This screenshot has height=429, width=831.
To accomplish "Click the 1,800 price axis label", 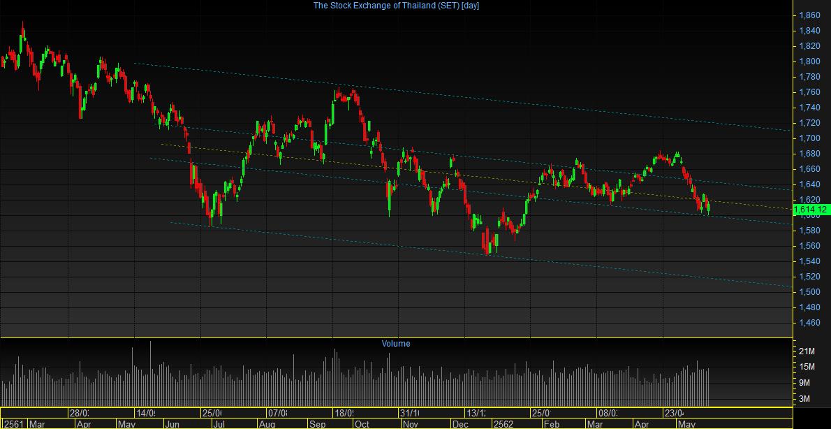I will 809,61.
